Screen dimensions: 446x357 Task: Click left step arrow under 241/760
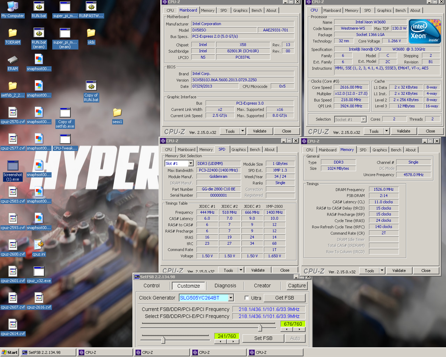pyautogui.click(x=221, y=341)
